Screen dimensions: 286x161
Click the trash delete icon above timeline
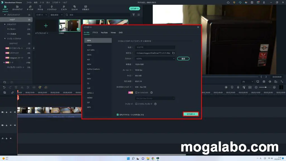pos(16,87)
